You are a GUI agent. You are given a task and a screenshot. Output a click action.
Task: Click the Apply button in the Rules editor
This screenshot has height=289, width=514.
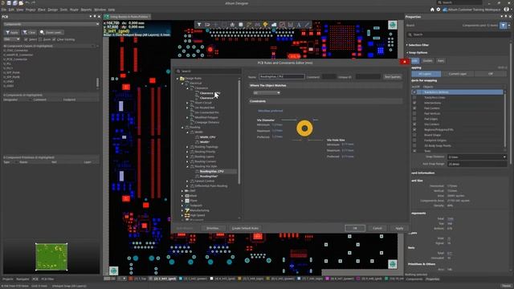click(399, 228)
